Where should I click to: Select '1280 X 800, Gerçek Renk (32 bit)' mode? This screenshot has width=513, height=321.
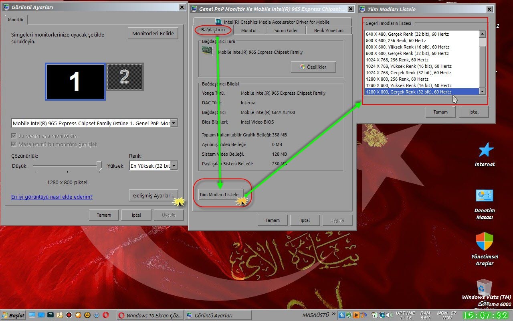click(x=422, y=92)
